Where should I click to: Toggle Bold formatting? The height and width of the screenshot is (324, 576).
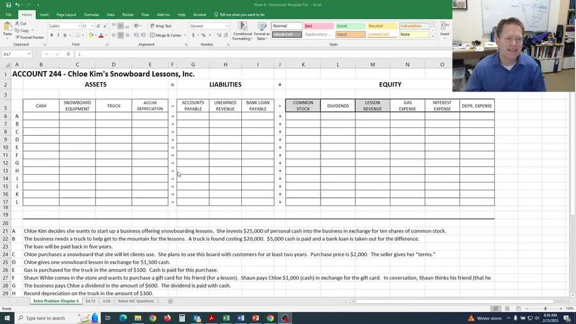[52, 35]
